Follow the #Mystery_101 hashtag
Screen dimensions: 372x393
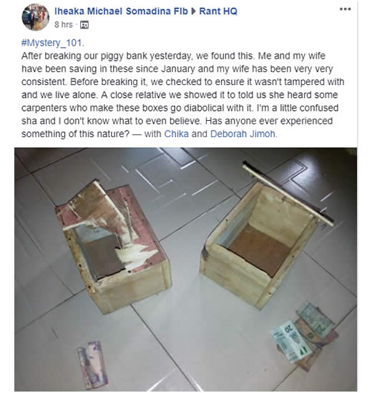coord(52,43)
